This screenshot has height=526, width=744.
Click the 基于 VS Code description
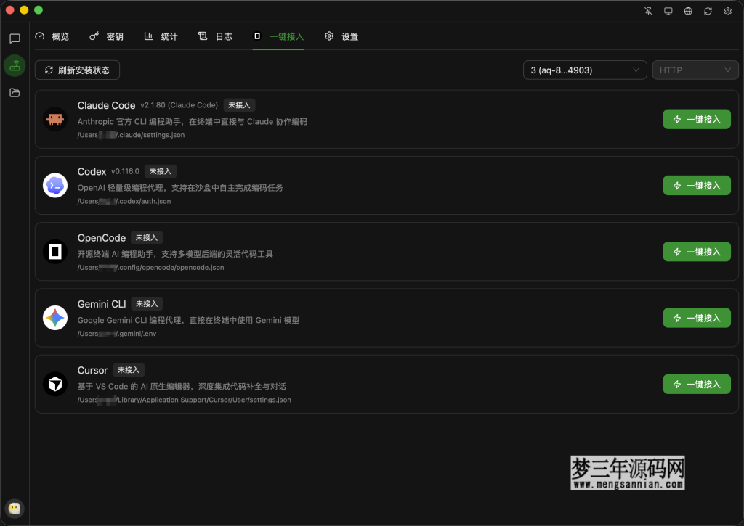tap(182, 387)
